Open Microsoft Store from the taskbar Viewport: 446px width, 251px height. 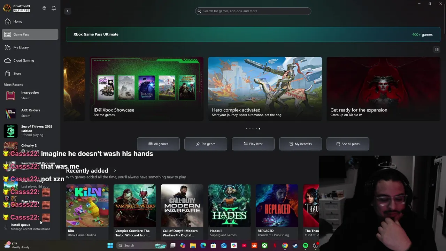pos(213,245)
